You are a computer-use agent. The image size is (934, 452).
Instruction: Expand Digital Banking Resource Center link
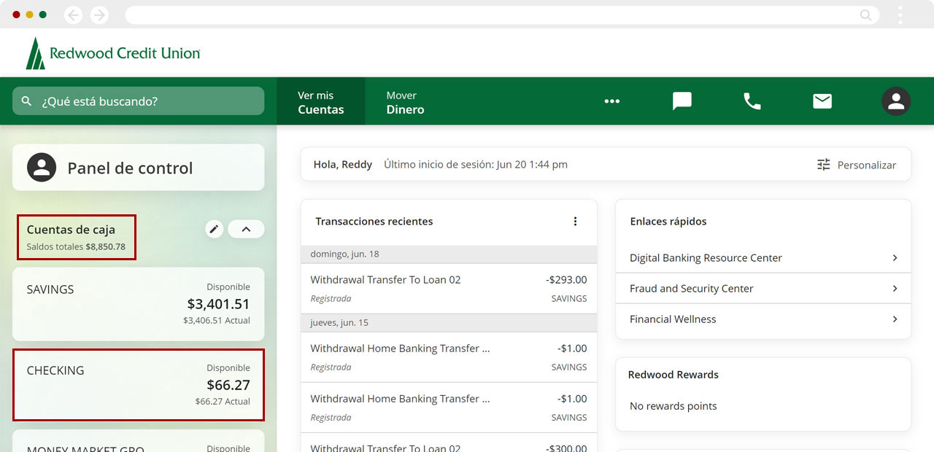pos(895,258)
